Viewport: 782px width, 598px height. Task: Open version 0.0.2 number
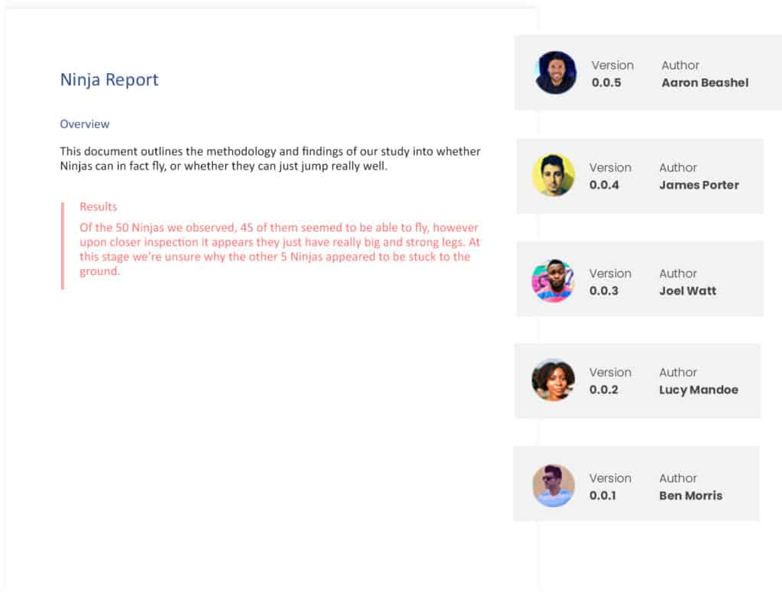pyautogui.click(x=604, y=390)
